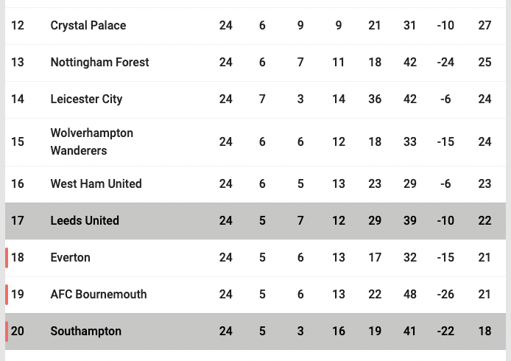Viewport: 511px width, 361px height.
Task: Click Southampton's 16 losses value
Action: (x=338, y=332)
